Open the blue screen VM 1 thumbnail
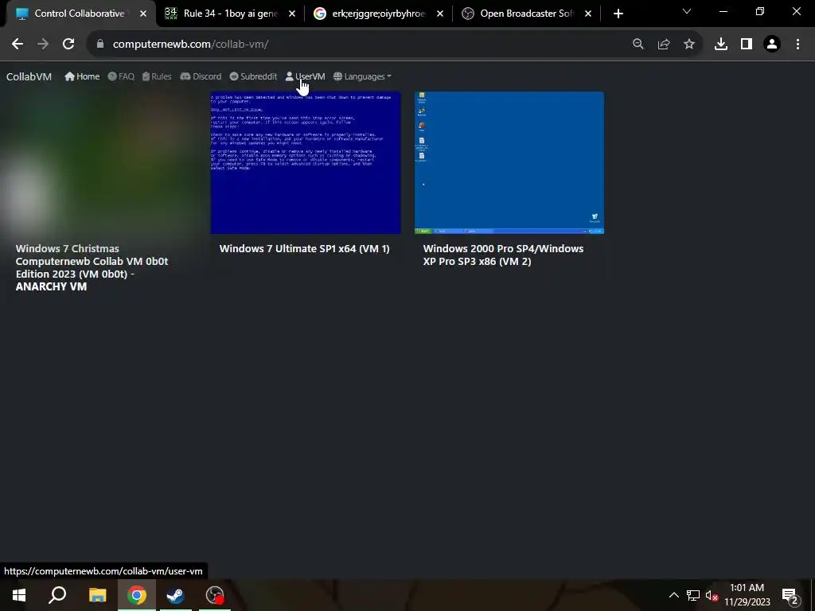The width and height of the screenshot is (815, 611). [x=306, y=162]
